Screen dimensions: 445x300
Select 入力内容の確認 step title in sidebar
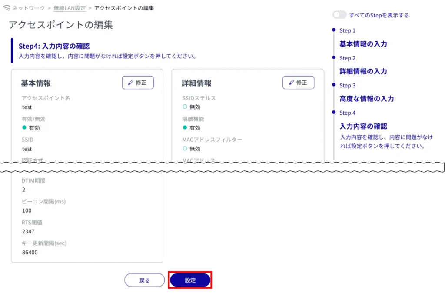pos(363,126)
